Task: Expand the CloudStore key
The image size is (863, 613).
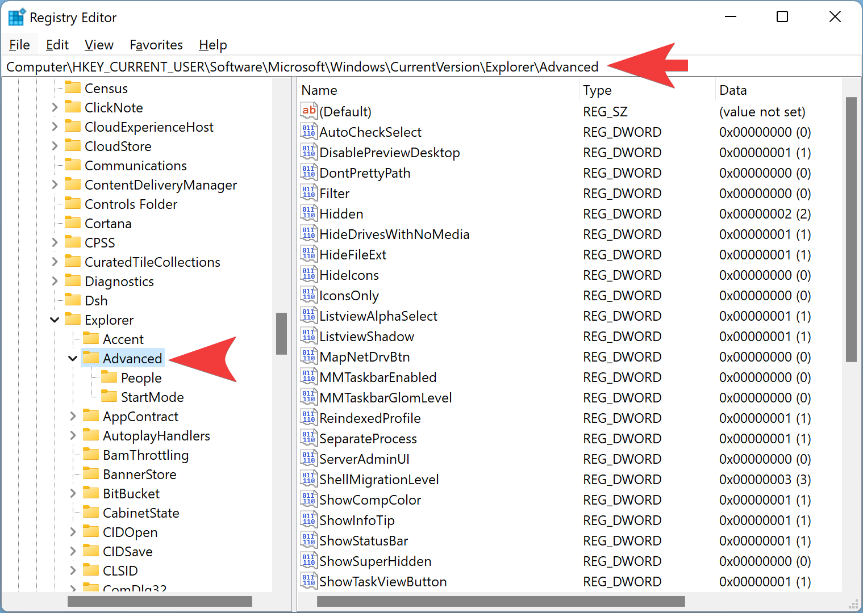Action: [x=55, y=146]
